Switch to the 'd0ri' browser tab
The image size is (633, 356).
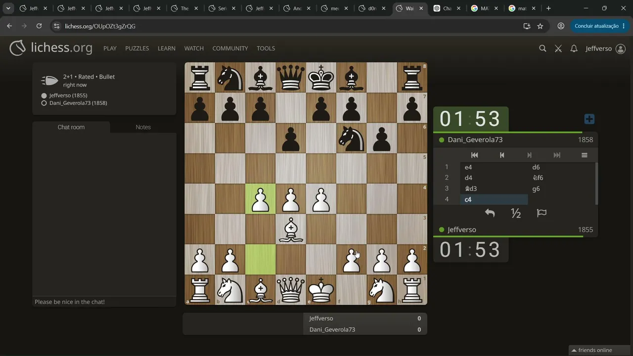pos(373,8)
